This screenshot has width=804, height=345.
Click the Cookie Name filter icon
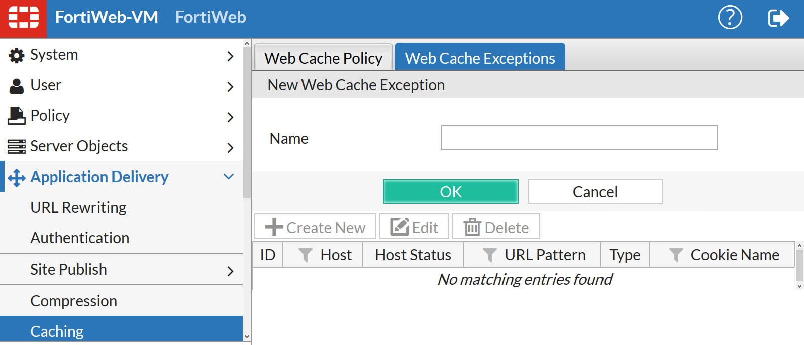pyautogui.click(x=676, y=255)
